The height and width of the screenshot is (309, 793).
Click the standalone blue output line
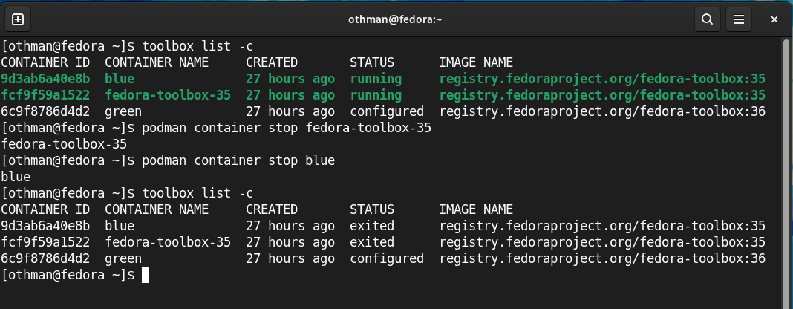[16, 177]
